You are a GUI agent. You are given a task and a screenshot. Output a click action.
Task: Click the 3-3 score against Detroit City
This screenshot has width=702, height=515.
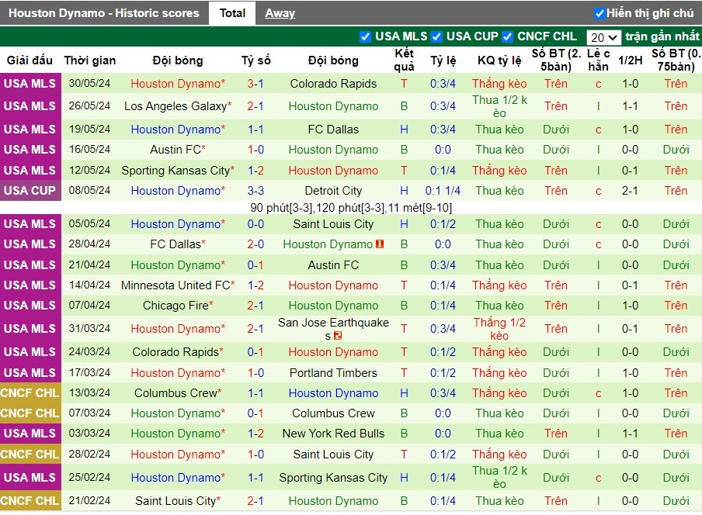pos(255,191)
